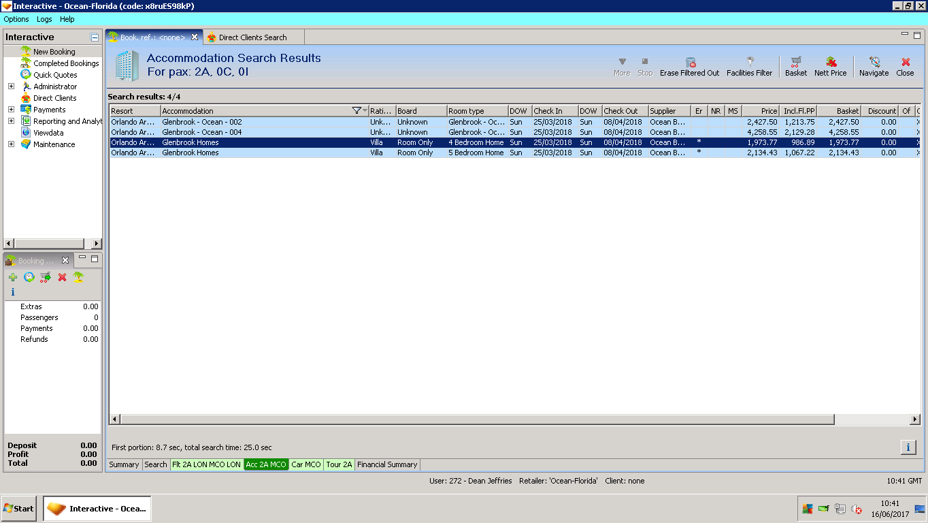Image resolution: width=928 pixels, height=523 pixels.
Task: Sort by the Supplier column header
Action: [669, 111]
